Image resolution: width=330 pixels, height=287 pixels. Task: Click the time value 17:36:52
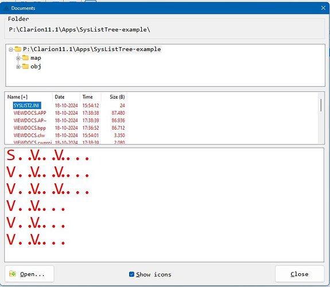[91, 128]
